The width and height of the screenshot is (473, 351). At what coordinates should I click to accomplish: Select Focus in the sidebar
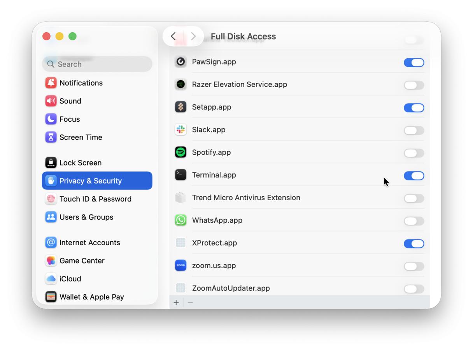(97, 119)
